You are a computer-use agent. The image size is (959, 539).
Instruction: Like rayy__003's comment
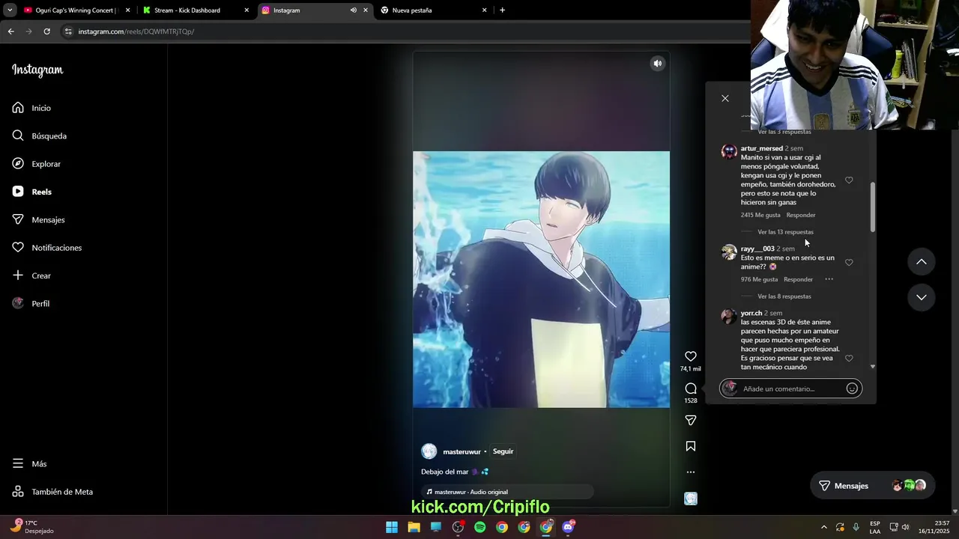849,263
